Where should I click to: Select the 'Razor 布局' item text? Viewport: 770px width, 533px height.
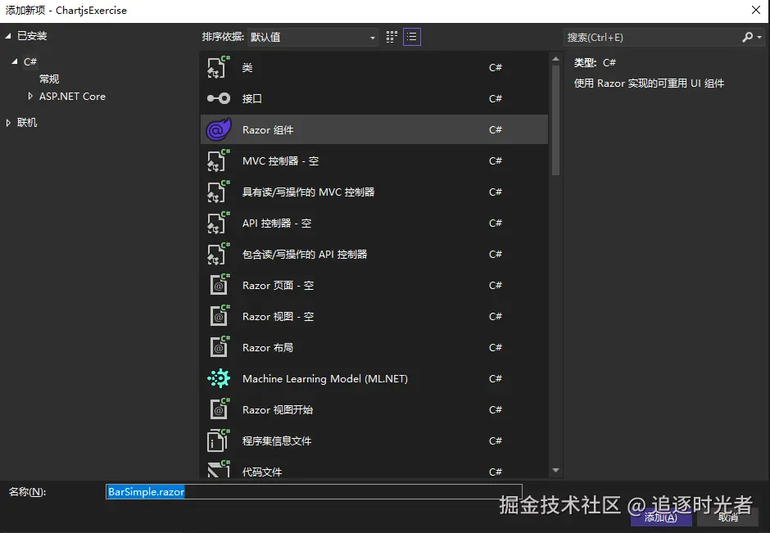(268, 347)
